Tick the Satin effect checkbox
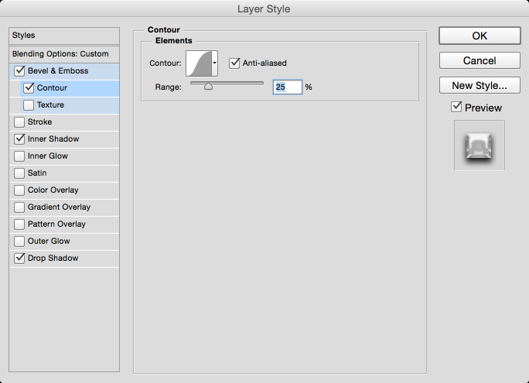Image resolution: width=529 pixels, height=383 pixels. coord(19,173)
